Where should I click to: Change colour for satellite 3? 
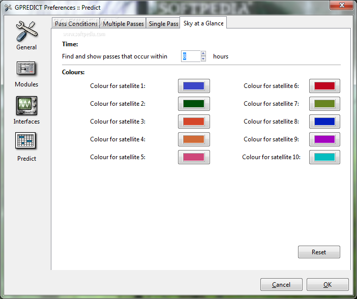tap(194, 122)
